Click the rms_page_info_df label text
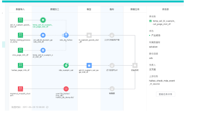 click(x=20, y=55)
